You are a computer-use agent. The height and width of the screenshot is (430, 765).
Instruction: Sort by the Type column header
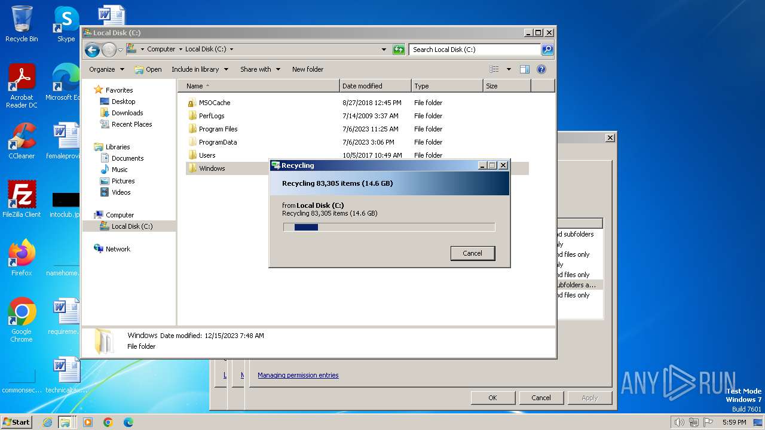tap(447, 86)
